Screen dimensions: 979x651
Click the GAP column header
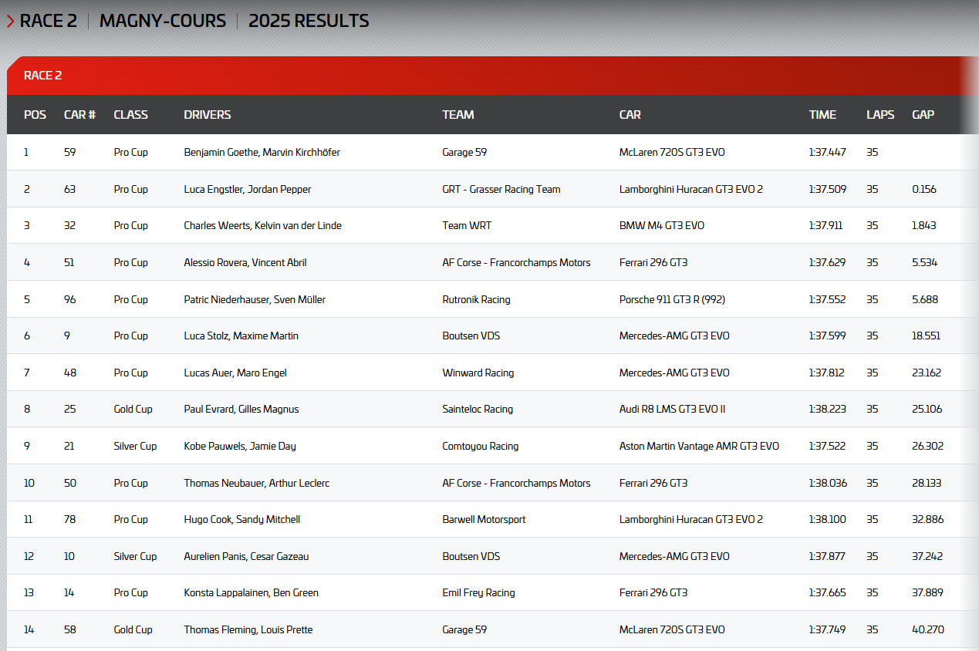923,115
